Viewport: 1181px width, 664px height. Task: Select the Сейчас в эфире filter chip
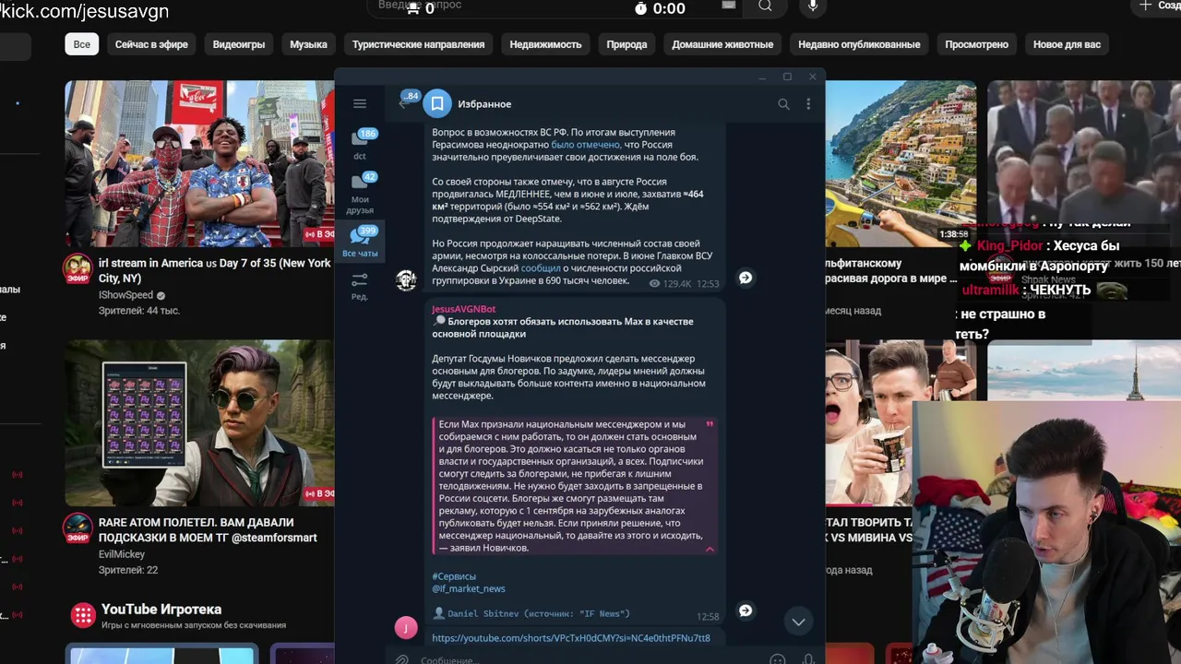(151, 44)
